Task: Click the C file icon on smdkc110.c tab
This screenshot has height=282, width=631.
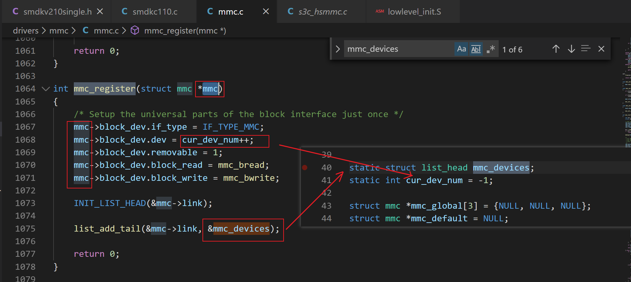Action: point(125,11)
